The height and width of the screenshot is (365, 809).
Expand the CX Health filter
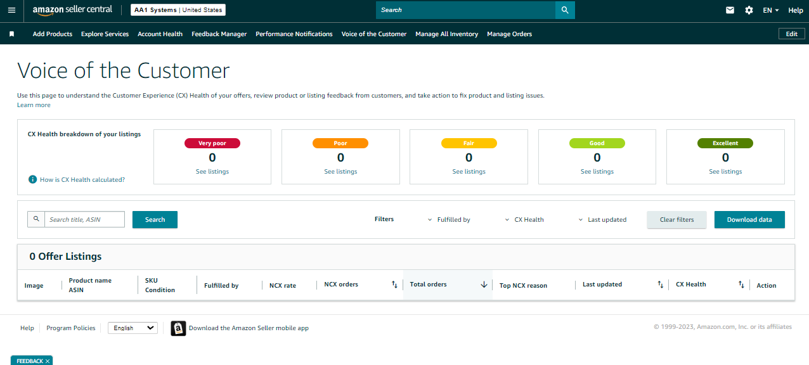524,220
